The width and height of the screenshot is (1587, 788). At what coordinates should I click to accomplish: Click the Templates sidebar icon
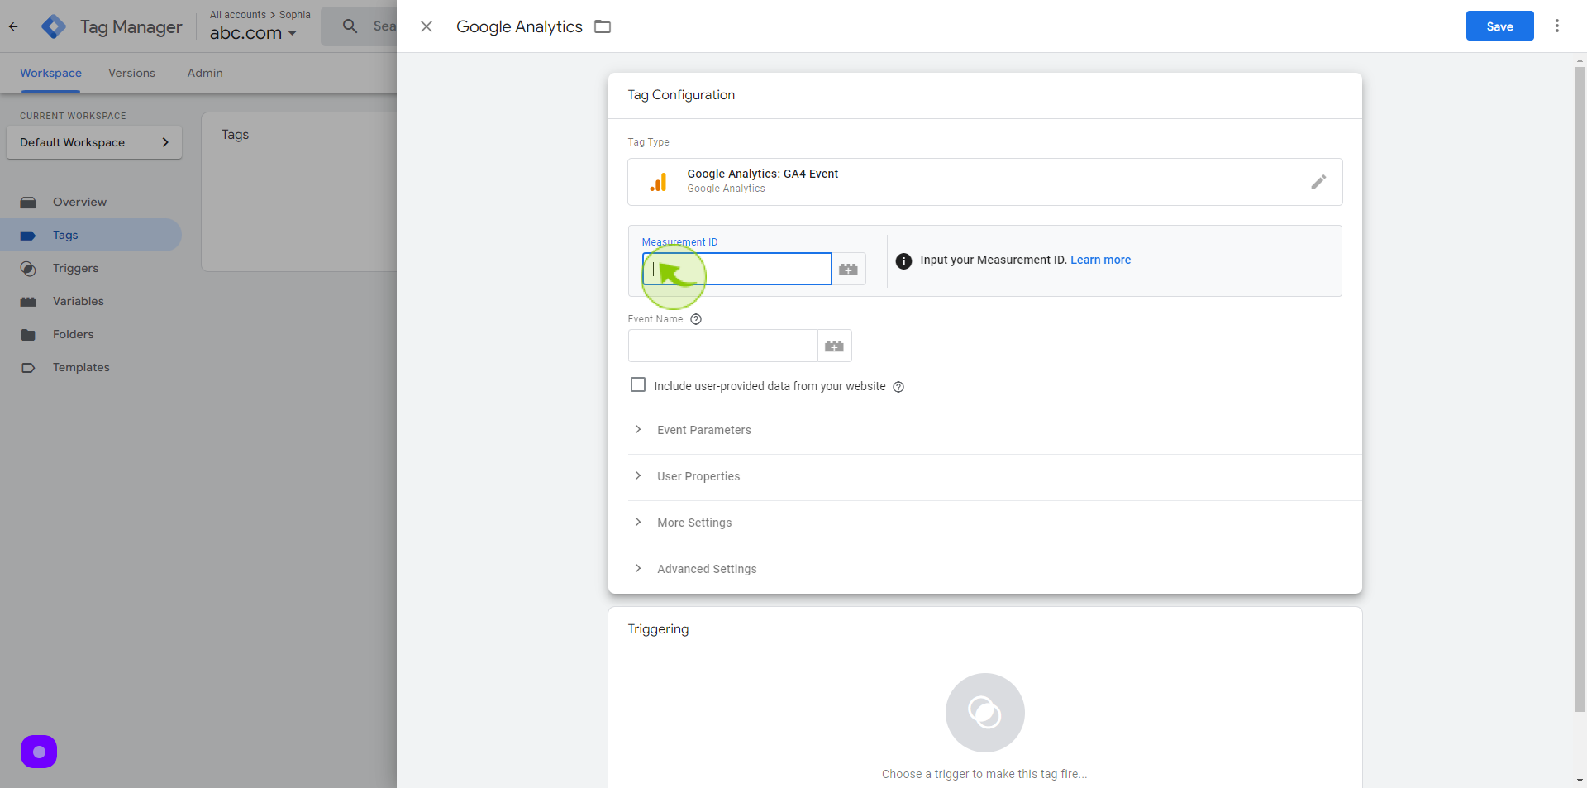tap(28, 367)
